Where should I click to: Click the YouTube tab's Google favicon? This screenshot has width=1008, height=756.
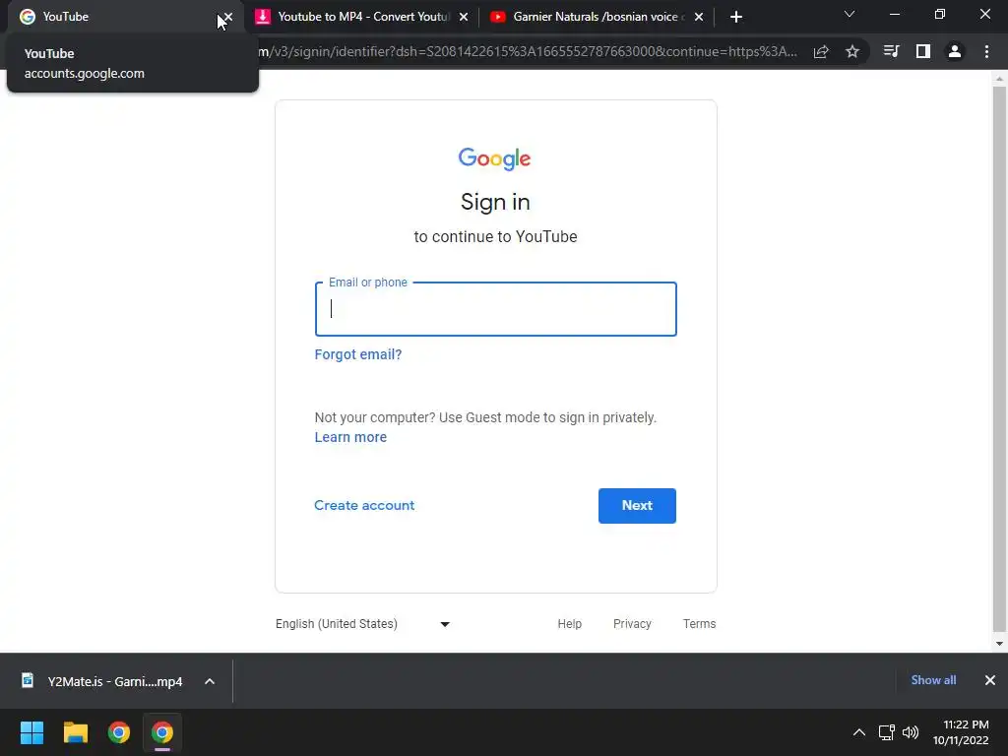[27, 17]
